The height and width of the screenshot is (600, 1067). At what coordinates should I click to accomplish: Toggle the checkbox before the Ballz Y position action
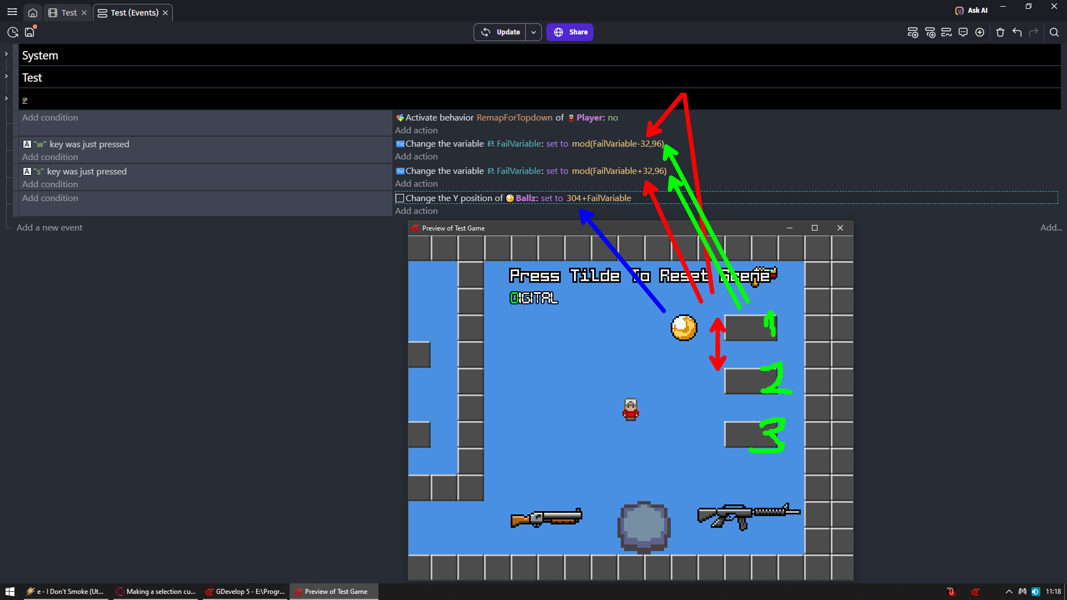(x=400, y=198)
